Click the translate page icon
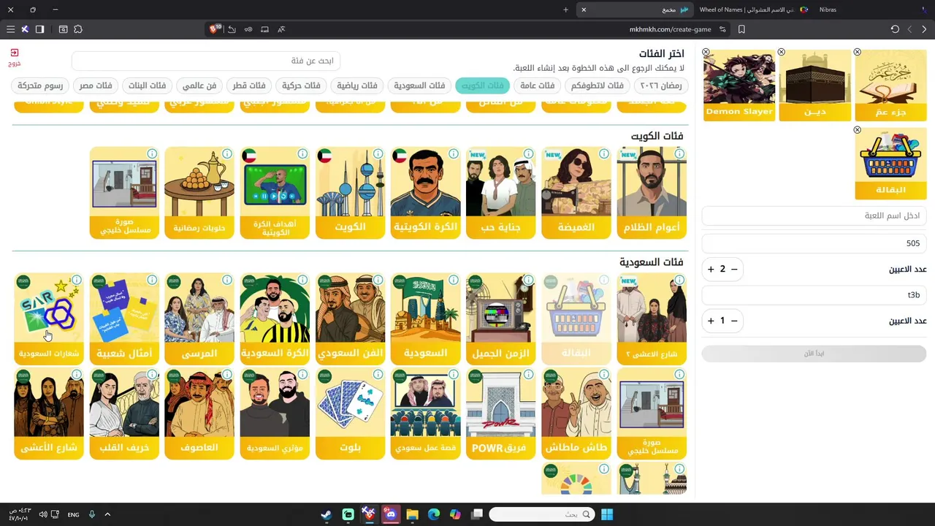The height and width of the screenshot is (526, 935). click(281, 29)
